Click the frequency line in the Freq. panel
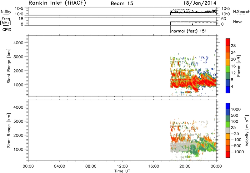 click(193, 22)
